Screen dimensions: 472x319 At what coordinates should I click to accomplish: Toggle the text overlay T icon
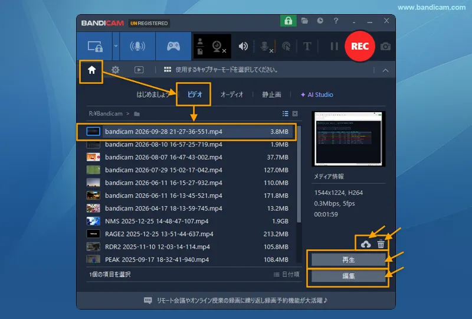(x=307, y=46)
